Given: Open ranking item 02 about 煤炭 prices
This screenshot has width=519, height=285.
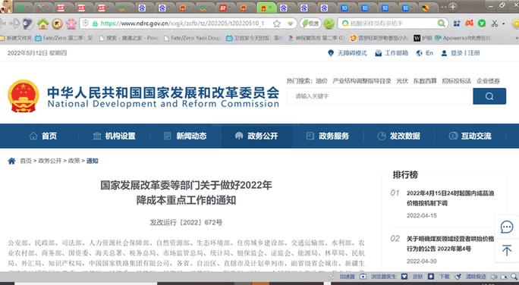Looking at the screenshot, I should (x=450, y=243).
